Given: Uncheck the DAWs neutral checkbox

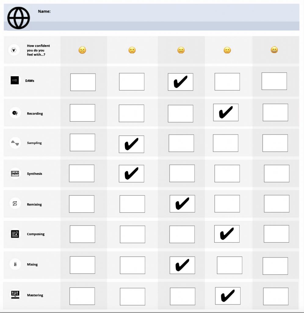Looking at the screenshot, I should click(x=180, y=82).
